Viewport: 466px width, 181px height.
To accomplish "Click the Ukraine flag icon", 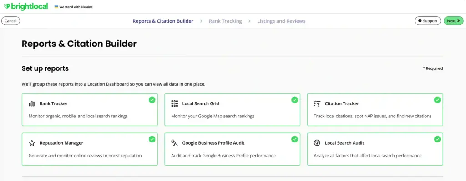I will click(56, 7).
